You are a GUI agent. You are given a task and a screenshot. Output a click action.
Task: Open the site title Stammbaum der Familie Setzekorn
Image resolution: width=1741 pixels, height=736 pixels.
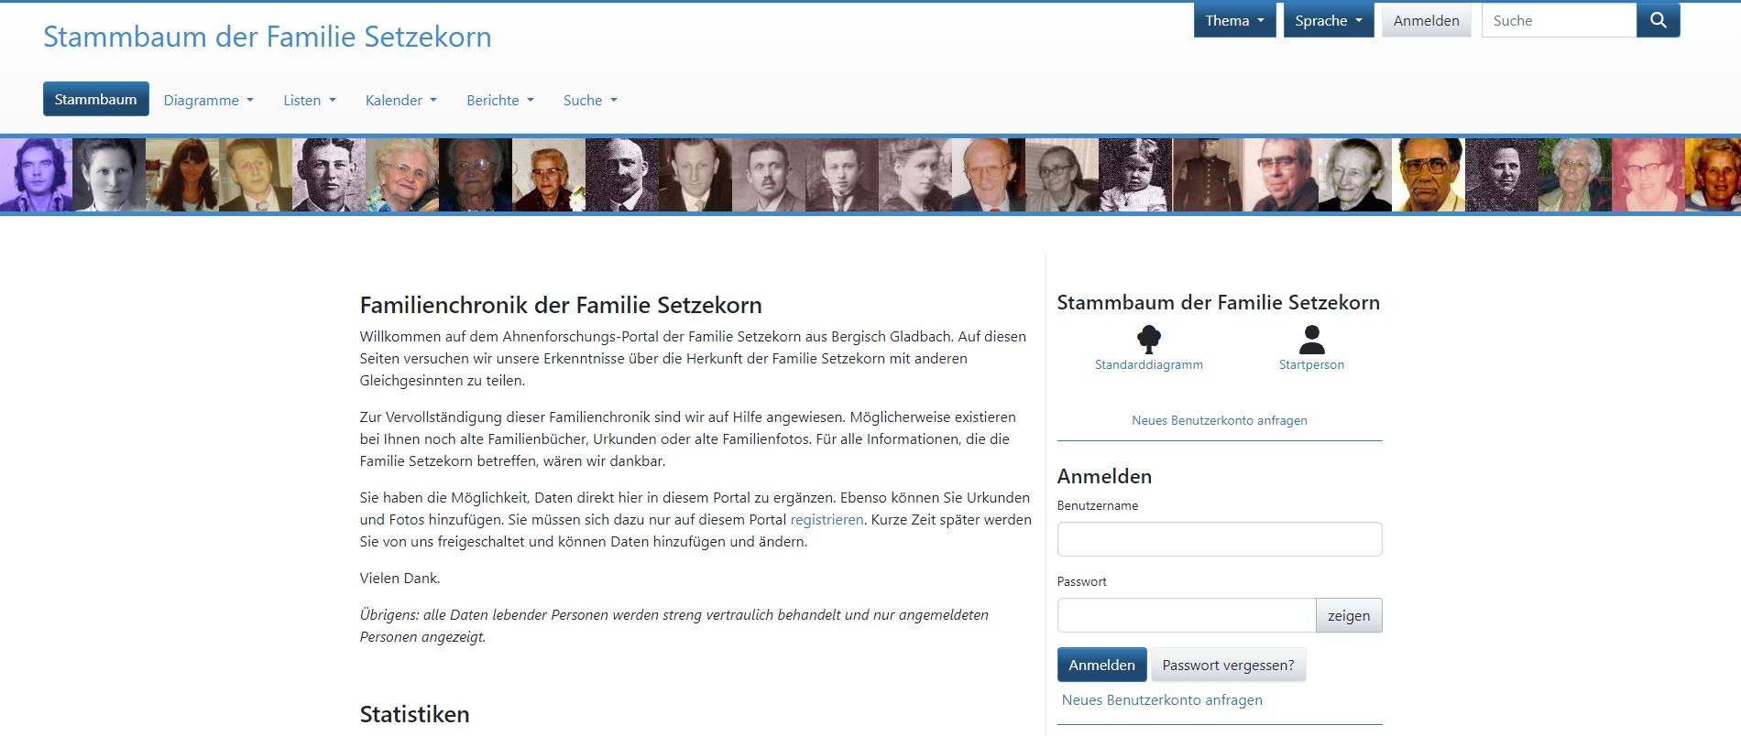(x=268, y=37)
